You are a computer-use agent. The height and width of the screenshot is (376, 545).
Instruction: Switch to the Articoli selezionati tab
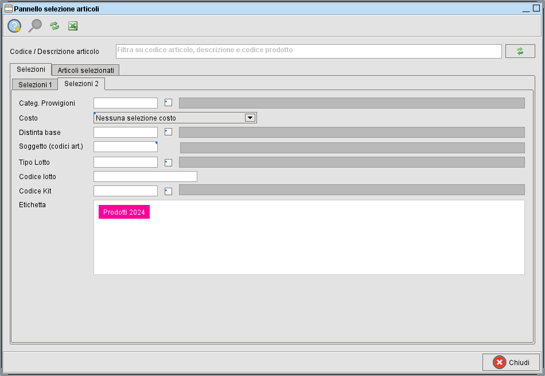pos(85,70)
